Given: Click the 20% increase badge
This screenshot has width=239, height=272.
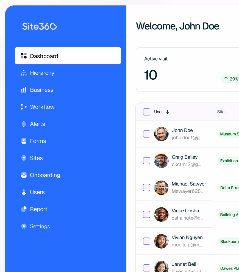Looking at the screenshot, I should (x=230, y=79).
